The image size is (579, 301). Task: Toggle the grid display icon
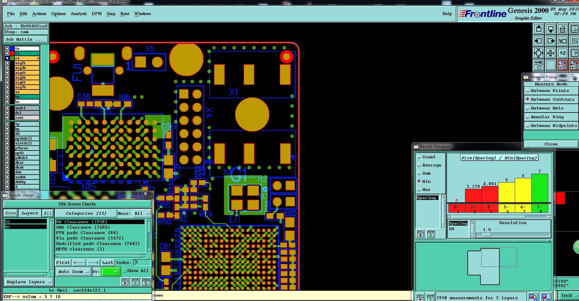click(551, 65)
